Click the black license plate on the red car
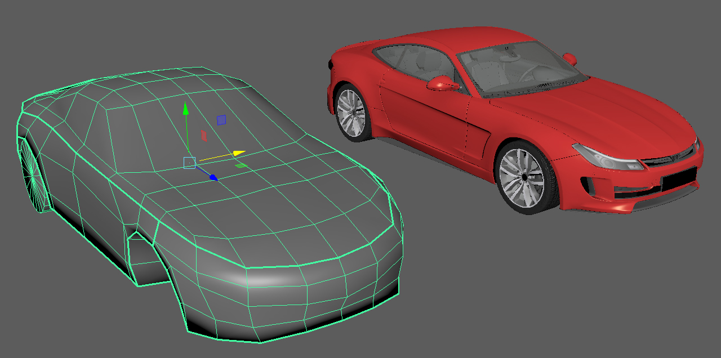 [x=678, y=181]
